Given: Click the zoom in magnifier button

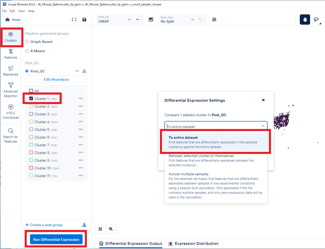Looking at the screenshot, I should (x=111, y=229).
